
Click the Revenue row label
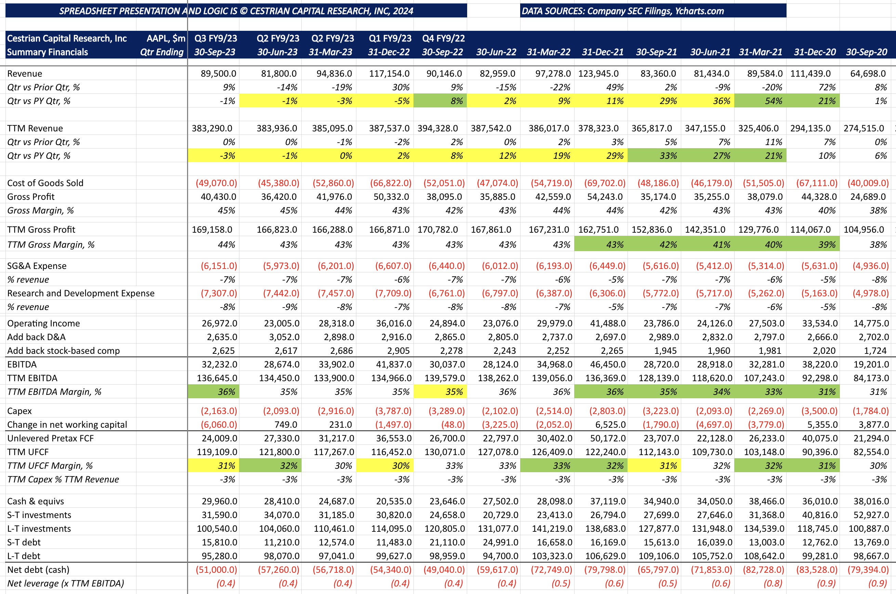coord(25,74)
